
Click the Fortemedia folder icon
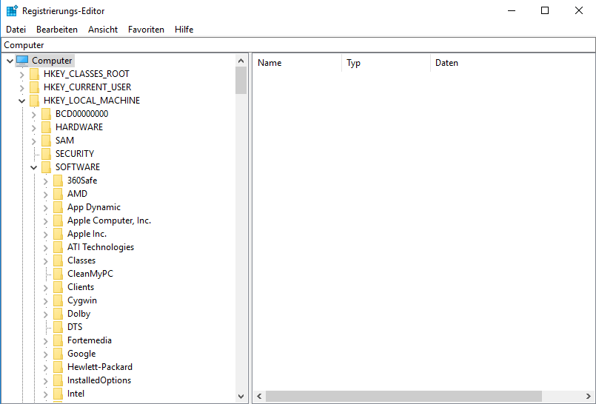[x=58, y=340]
